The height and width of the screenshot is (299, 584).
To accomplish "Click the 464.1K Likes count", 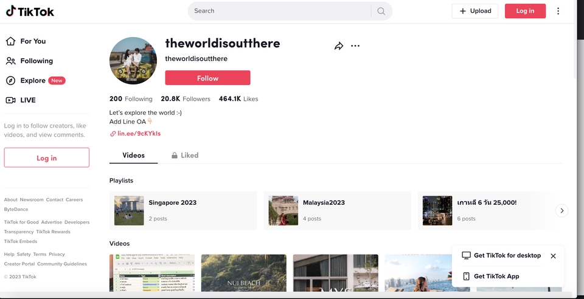I will pyautogui.click(x=238, y=99).
